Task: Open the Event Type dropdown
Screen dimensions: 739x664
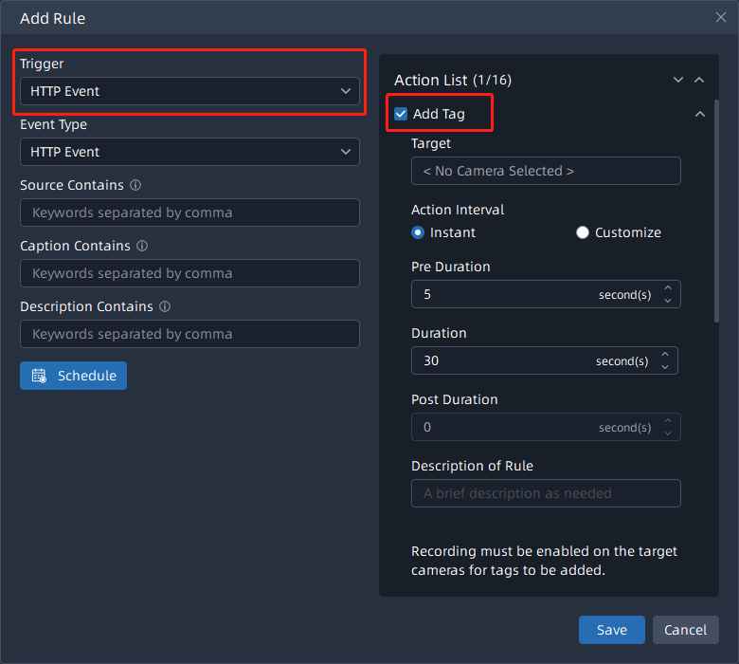Action: [189, 152]
